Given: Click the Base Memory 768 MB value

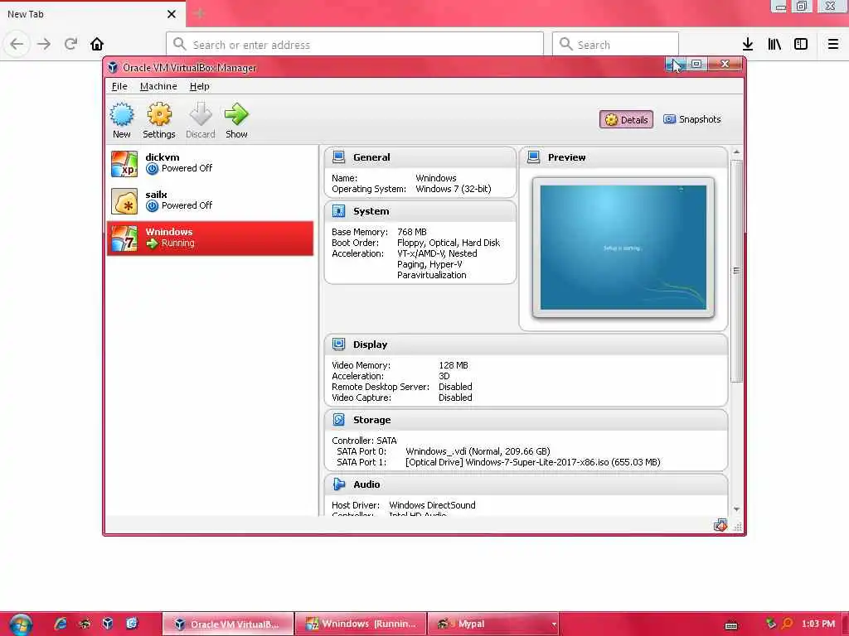Looking at the screenshot, I should tap(412, 232).
